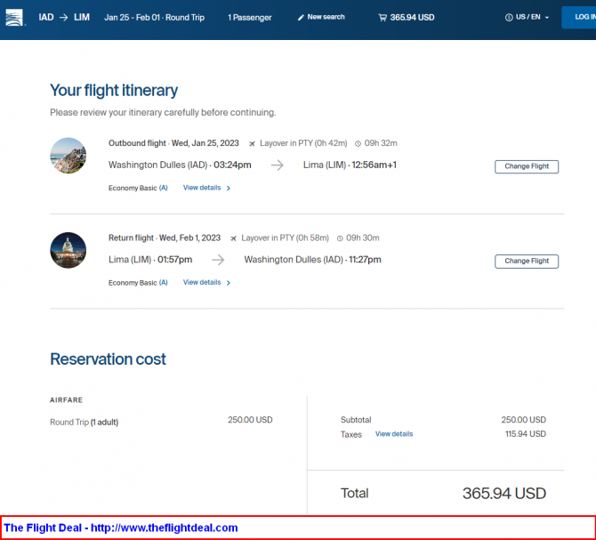The height and width of the screenshot is (540, 596).
Task: Change the return flight on Feb 1
Action: pos(527,261)
